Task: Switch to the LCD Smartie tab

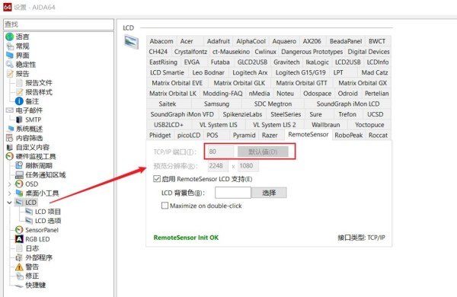Action: [167, 72]
